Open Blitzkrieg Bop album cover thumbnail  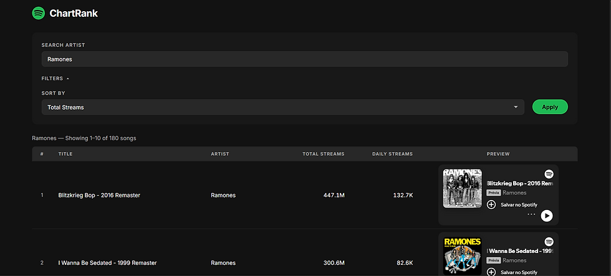pyautogui.click(x=462, y=188)
